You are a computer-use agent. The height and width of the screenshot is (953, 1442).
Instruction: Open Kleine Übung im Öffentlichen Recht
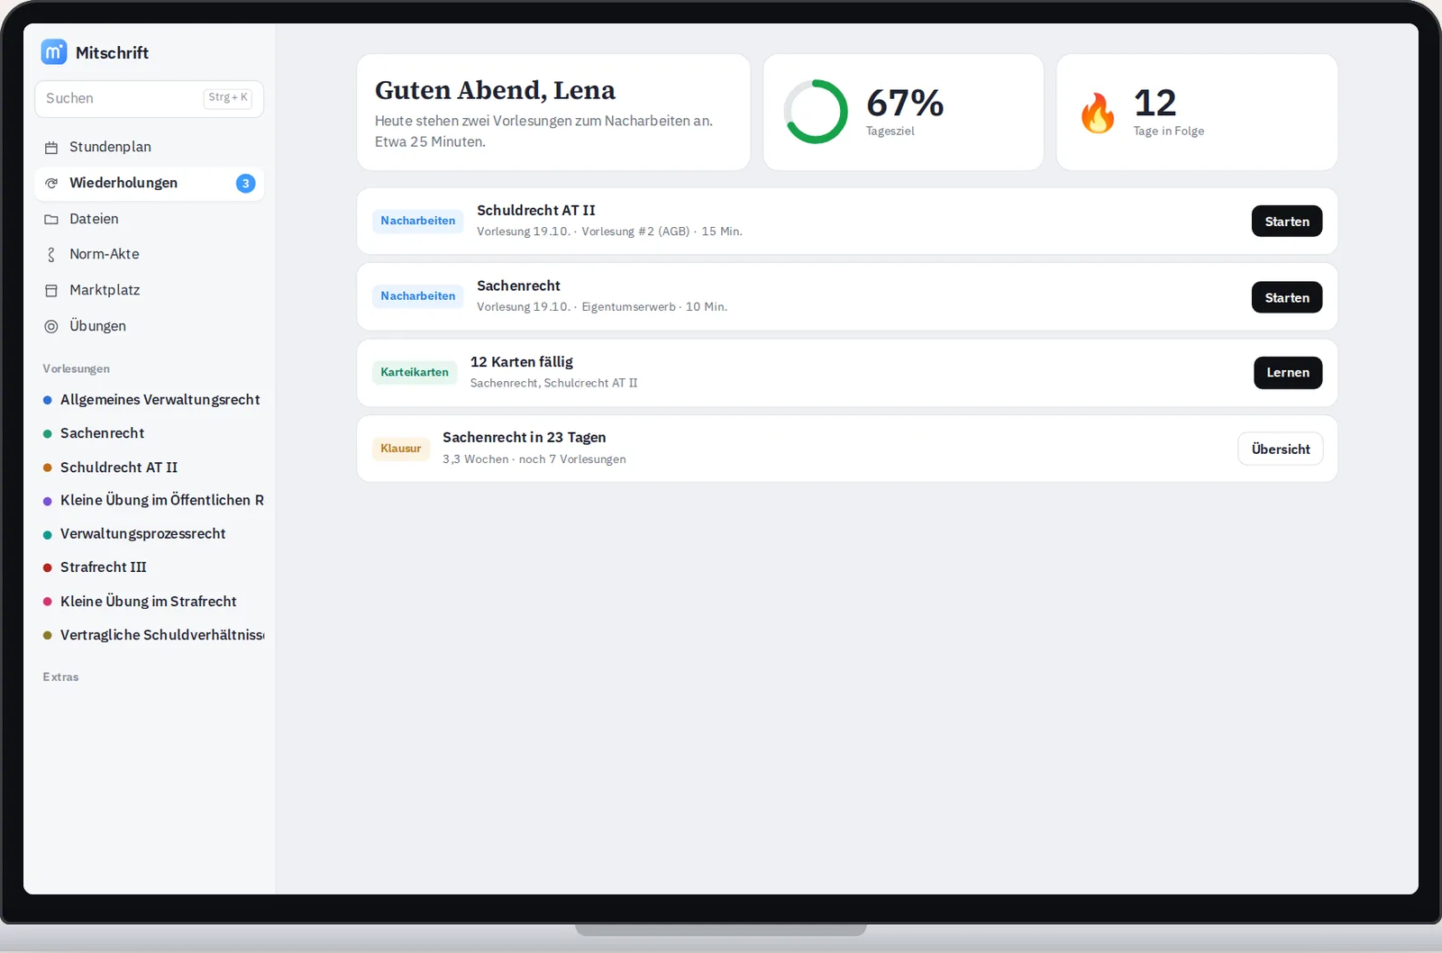point(151,500)
